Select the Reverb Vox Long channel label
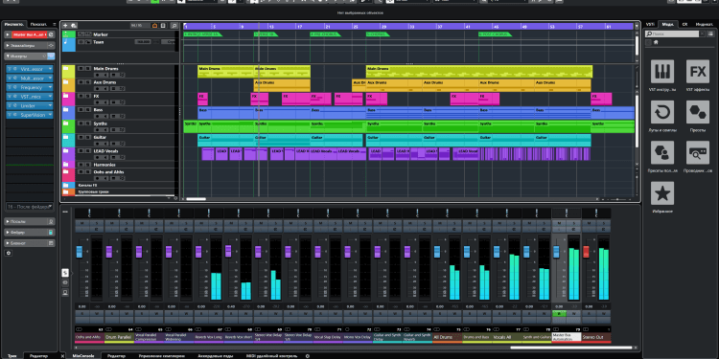Viewport: 719px width, 359px height. (209, 338)
